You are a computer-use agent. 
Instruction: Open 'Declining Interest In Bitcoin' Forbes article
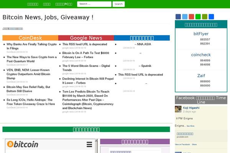tap(88, 81)
